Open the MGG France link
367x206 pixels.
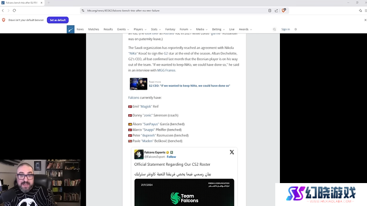166,70
